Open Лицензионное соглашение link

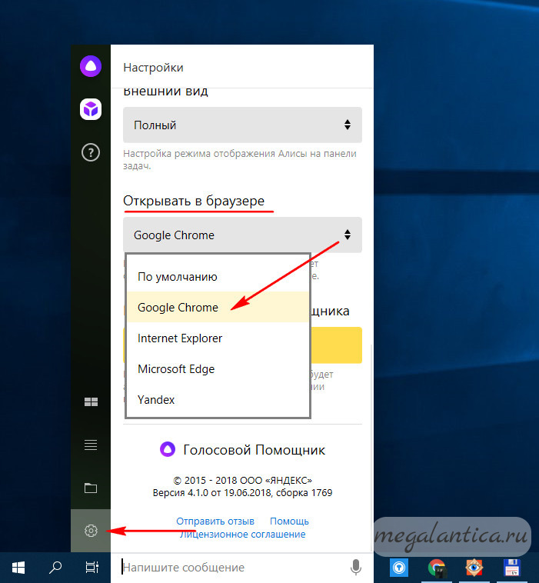point(243,535)
